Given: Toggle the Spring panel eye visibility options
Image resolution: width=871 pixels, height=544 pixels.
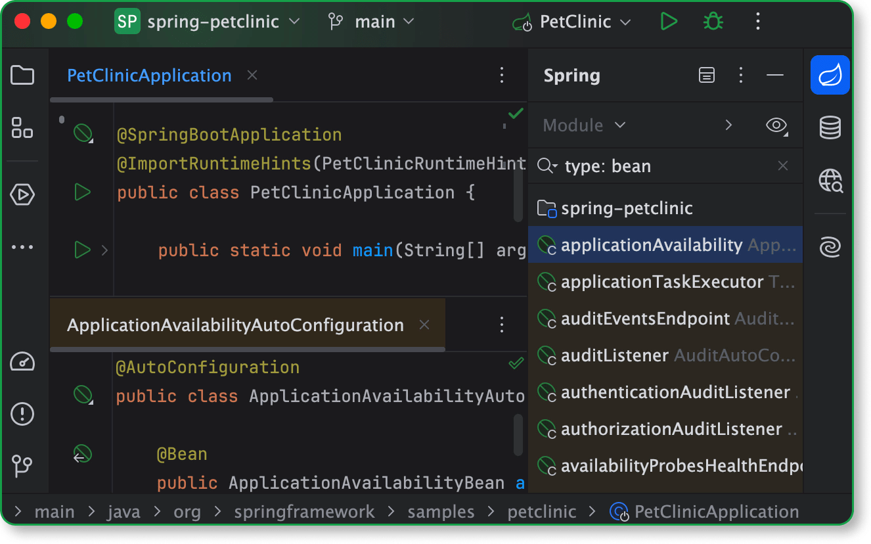Looking at the screenshot, I should coord(777,125).
